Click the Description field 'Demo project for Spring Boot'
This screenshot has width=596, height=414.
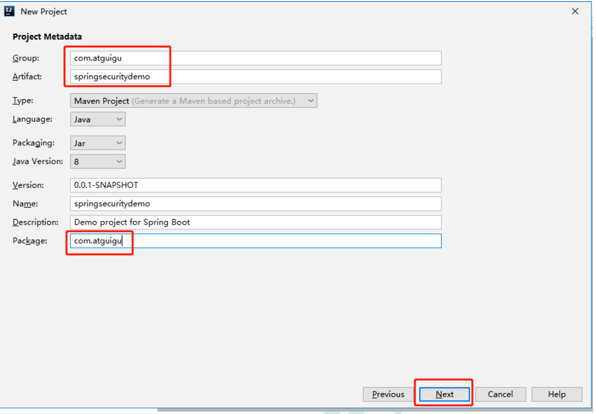[x=255, y=222]
